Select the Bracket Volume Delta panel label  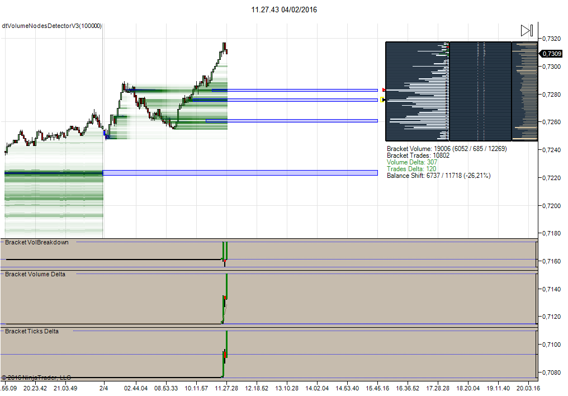[x=35, y=274]
